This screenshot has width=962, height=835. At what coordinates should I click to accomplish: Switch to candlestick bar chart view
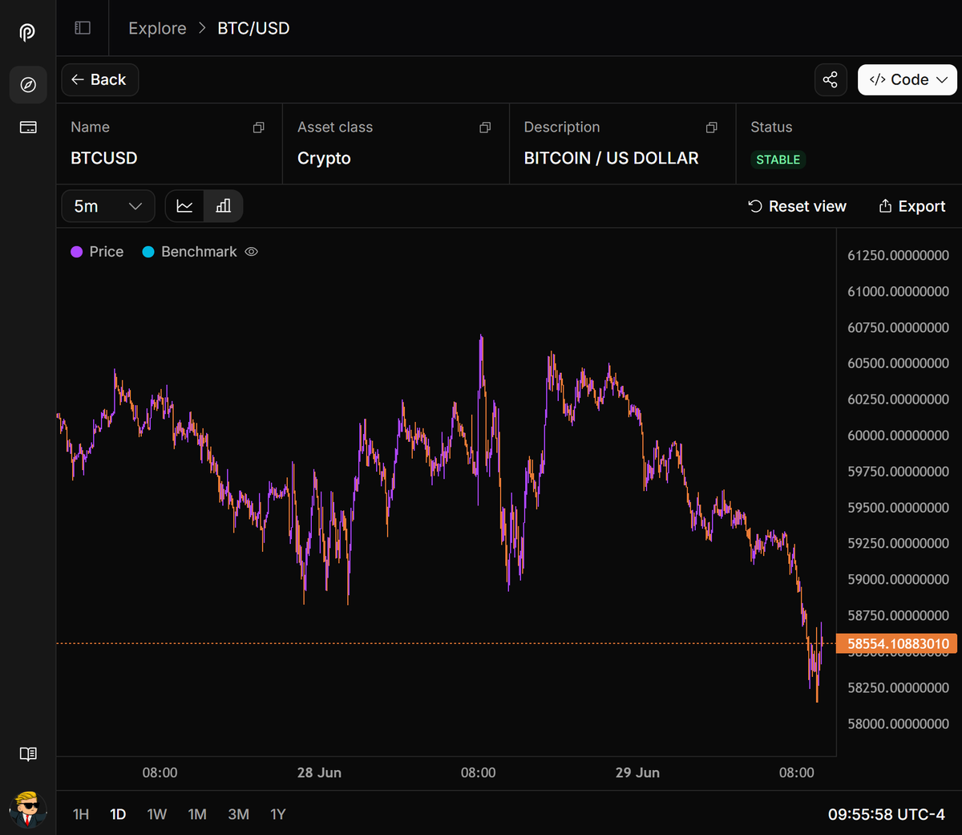point(224,206)
